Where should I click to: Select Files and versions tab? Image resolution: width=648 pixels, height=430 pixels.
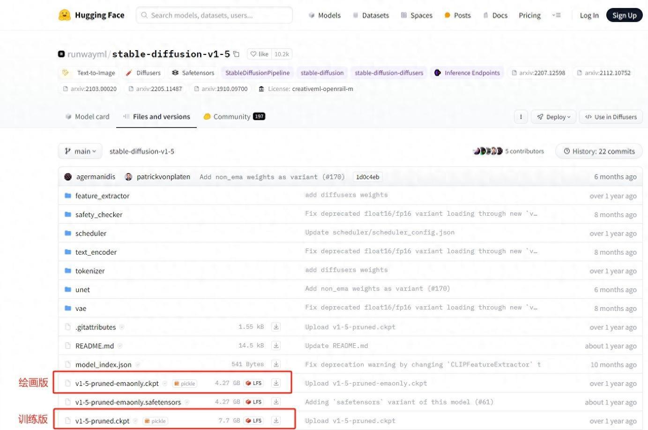(x=156, y=116)
